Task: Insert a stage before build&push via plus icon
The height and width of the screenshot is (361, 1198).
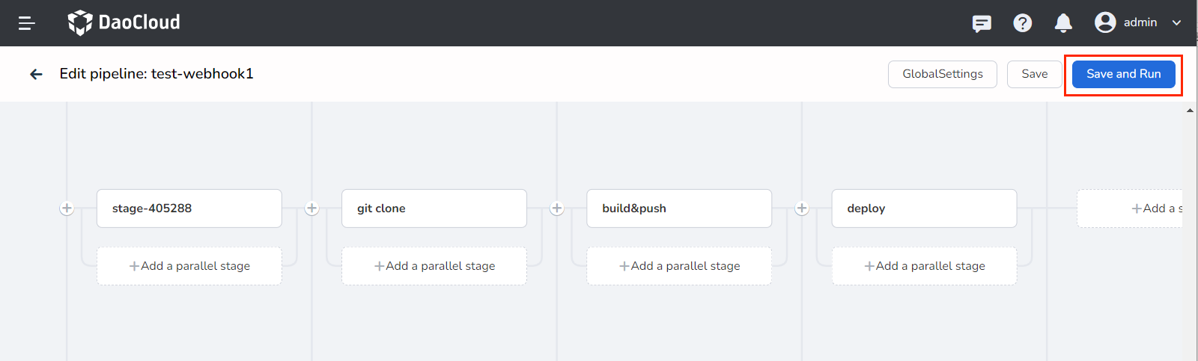Action: pyautogui.click(x=557, y=209)
